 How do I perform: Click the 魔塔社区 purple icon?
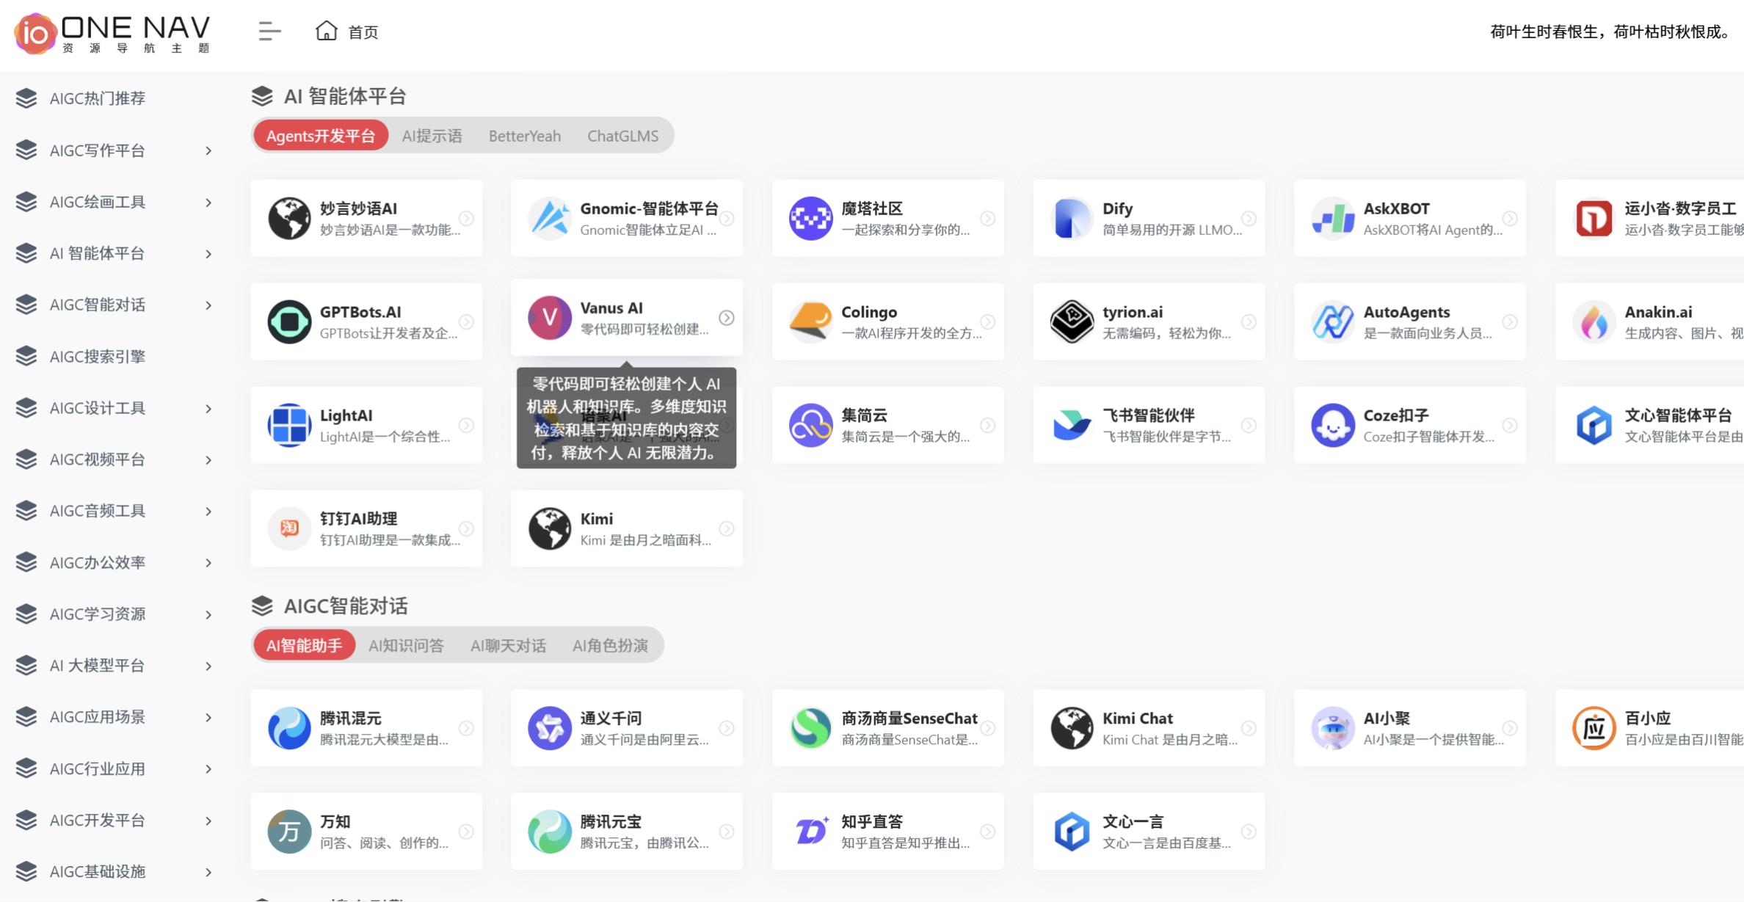point(810,218)
